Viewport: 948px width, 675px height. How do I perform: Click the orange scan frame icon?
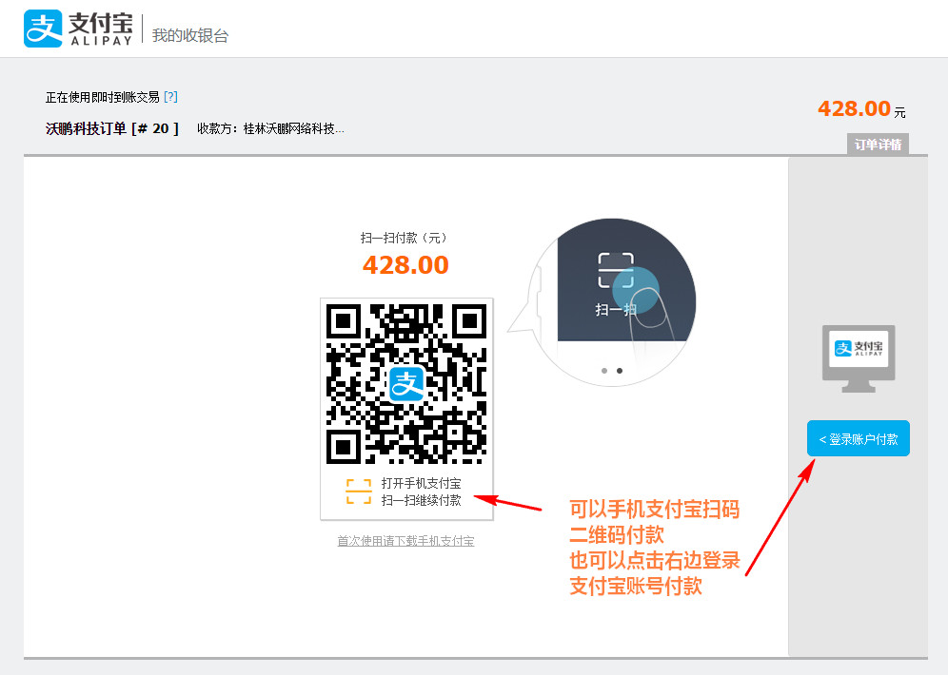click(x=359, y=492)
